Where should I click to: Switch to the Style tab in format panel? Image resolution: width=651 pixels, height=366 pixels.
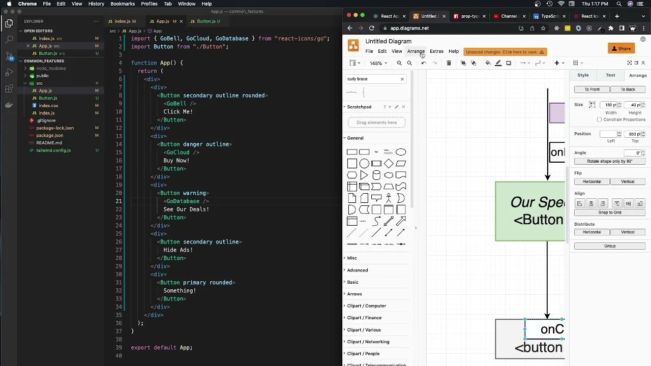[x=583, y=75]
